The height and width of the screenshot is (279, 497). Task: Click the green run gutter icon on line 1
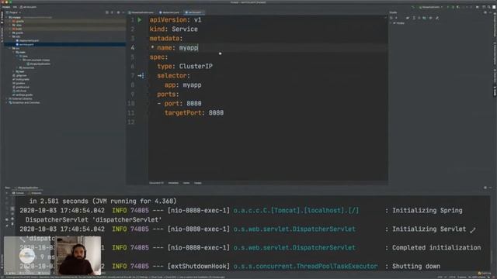point(140,19)
